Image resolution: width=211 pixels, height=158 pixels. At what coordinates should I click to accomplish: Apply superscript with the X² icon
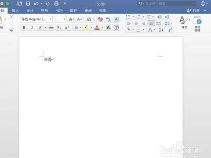[x=67, y=27]
